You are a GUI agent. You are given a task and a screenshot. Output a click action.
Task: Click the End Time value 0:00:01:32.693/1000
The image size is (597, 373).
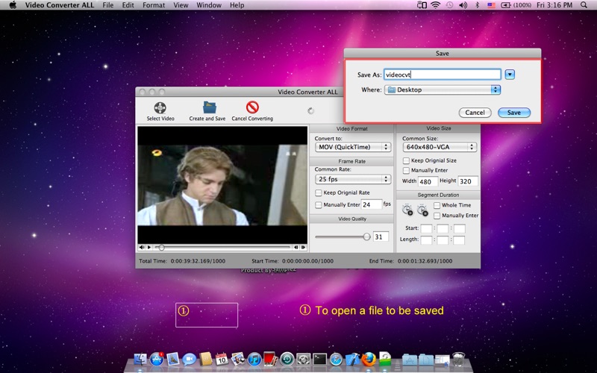[x=425, y=261]
